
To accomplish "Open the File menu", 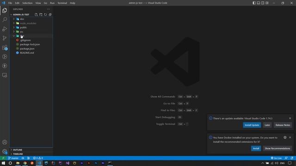I will 10,3.
